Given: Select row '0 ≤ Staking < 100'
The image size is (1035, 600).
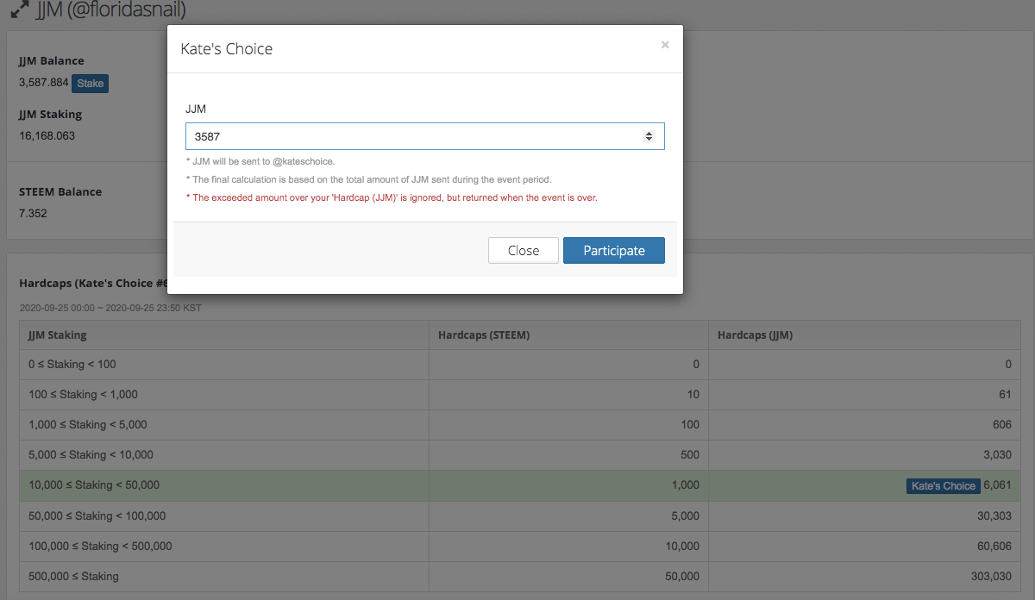Looking at the screenshot, I should 520,365.
